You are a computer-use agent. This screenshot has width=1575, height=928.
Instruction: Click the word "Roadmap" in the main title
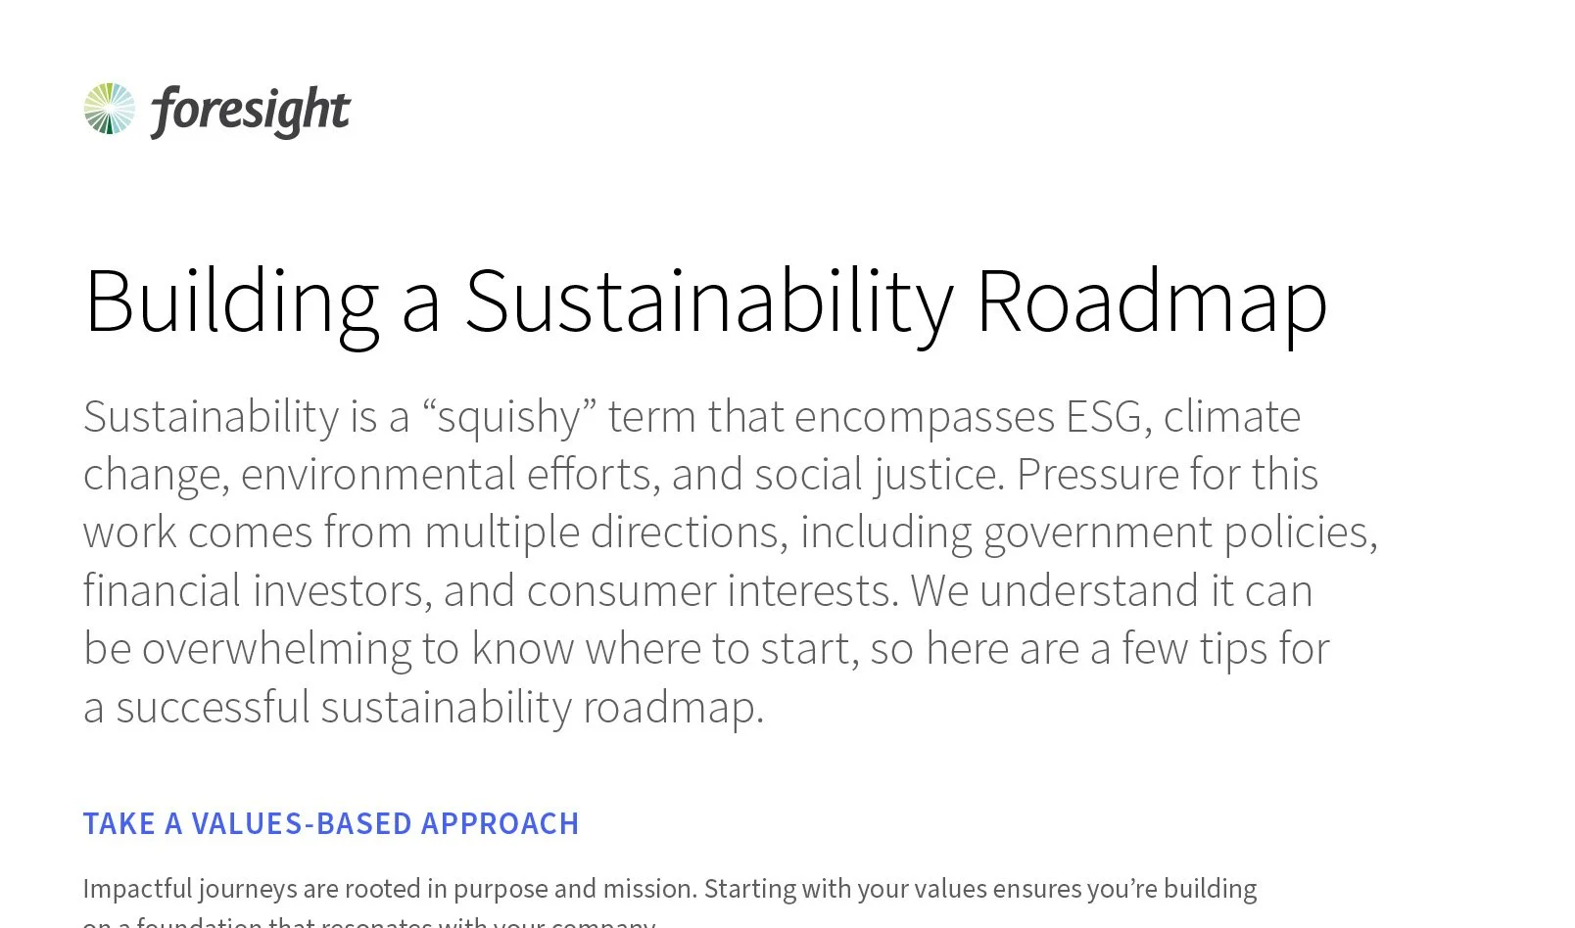(1152, 302)
